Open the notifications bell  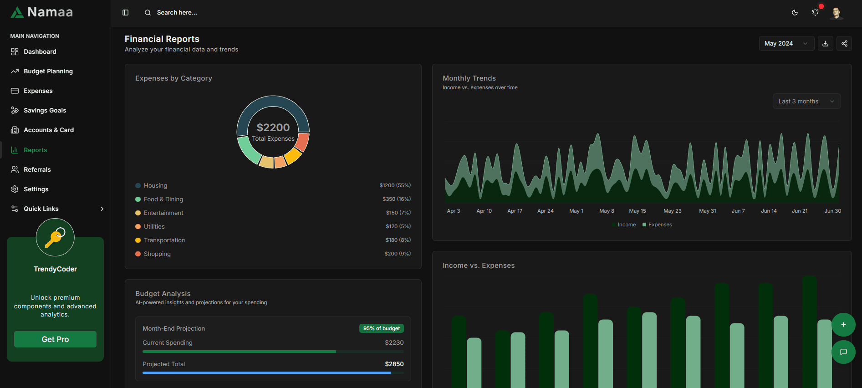click(x=815, y=13)
